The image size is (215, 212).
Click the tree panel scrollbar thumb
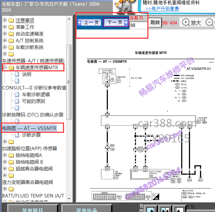coord(69,82)
